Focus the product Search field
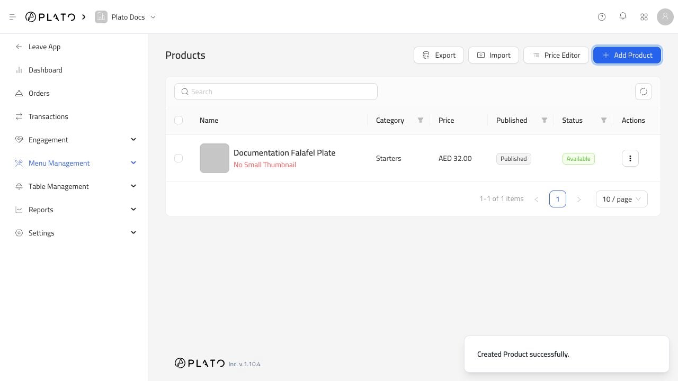 (276, 92)
